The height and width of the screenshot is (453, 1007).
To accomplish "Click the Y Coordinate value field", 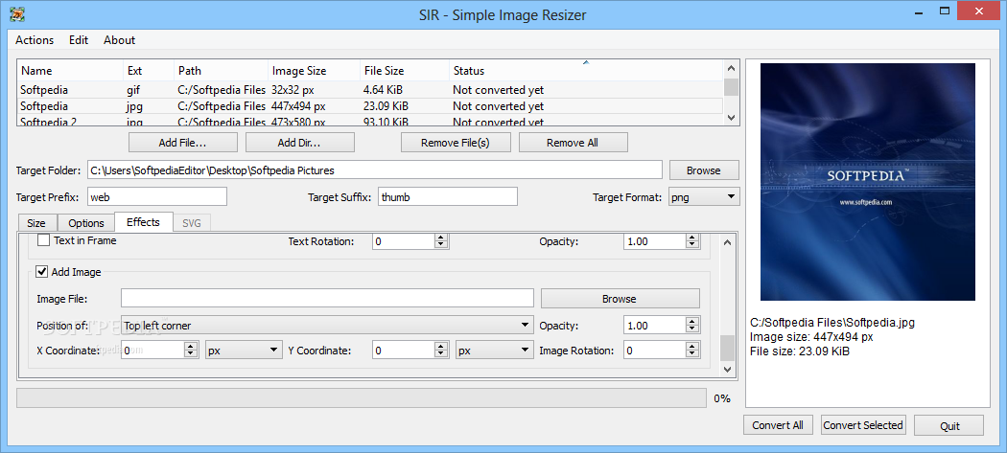I will (x=404, y=351).
